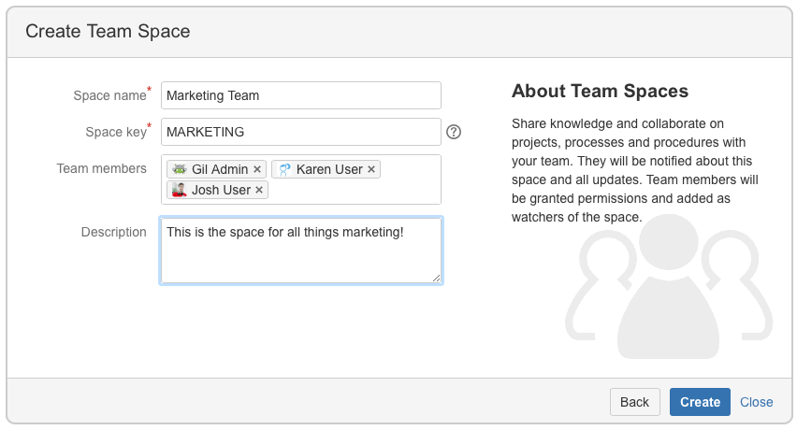Viewport: 797px width, 430px height.
Task: Click into the Space key field
Action: click(x=300, y=132)
